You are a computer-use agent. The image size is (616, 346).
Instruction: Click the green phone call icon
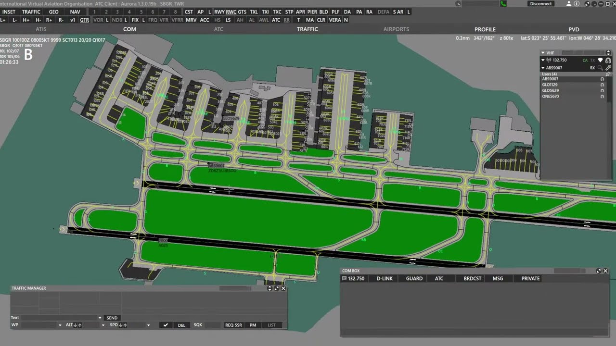click(x=503, y=3)
